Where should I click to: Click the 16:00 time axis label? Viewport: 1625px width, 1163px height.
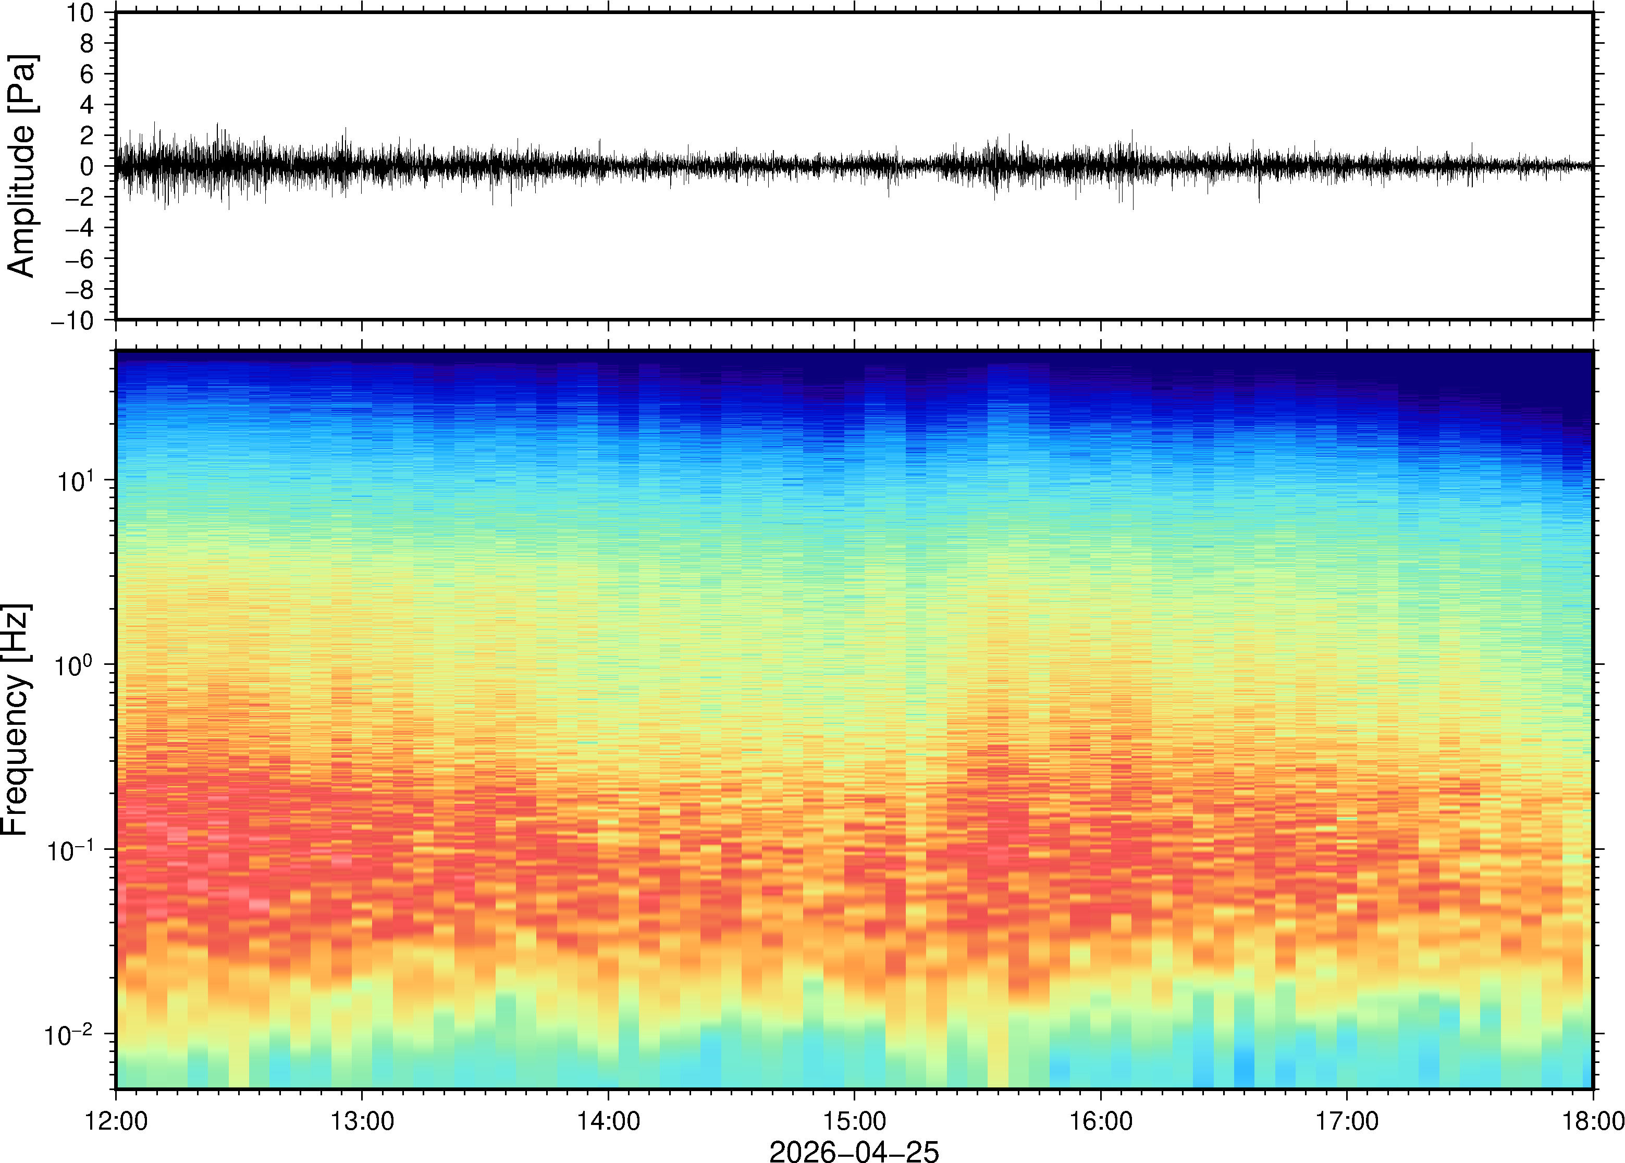(x=1101, y=1121)
